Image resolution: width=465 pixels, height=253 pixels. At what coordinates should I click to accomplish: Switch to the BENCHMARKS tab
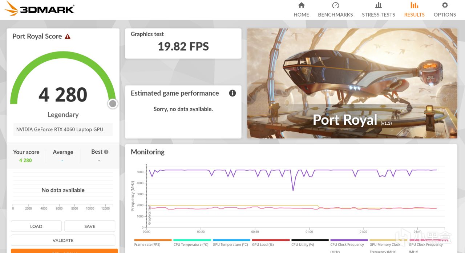pyautogui.click(x=335, y=10)
